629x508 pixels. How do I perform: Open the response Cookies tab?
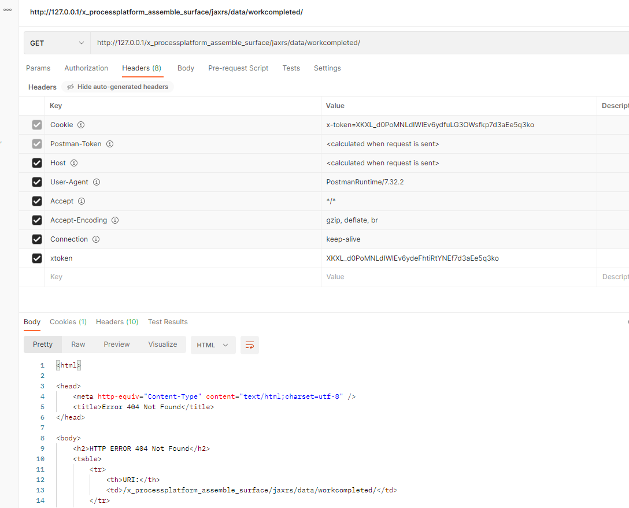tap(68, 322)
